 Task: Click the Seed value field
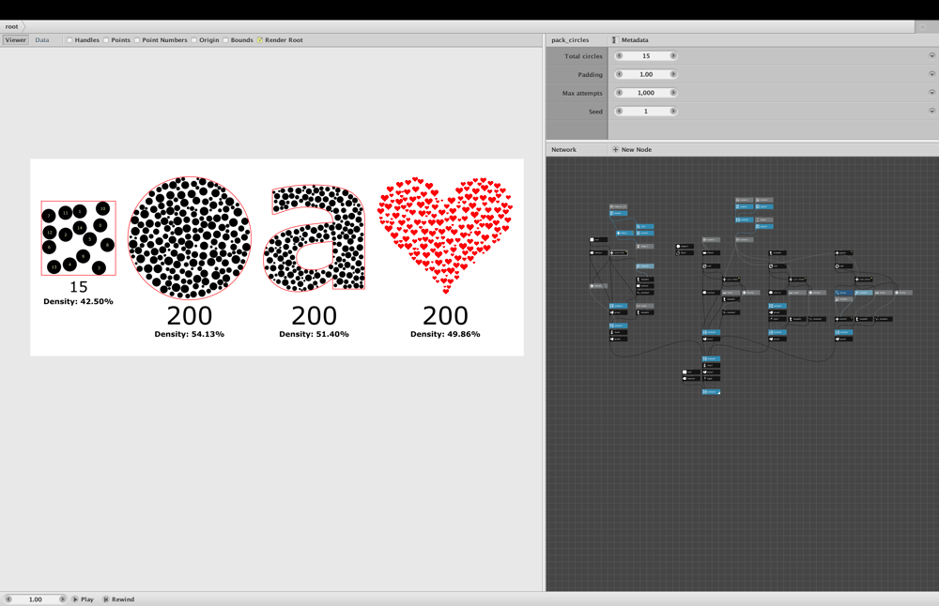tap(646, 112)
